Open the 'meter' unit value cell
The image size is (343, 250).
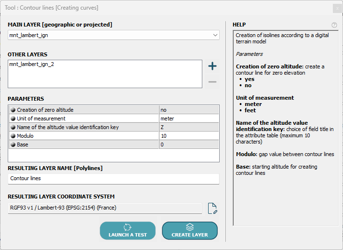coord(188,118)
